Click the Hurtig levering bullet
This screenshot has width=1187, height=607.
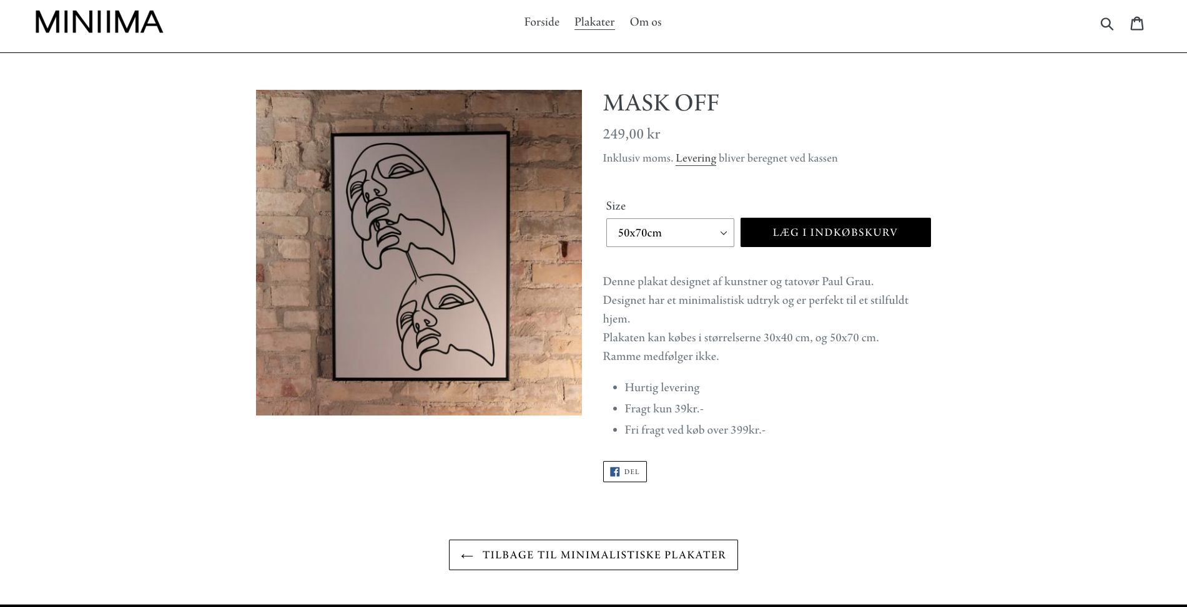pos(662,387)
